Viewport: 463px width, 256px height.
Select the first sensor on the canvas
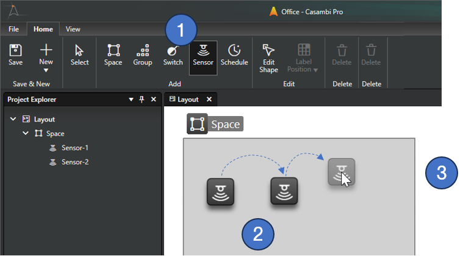pyautogui.click(x=221, y=192)
